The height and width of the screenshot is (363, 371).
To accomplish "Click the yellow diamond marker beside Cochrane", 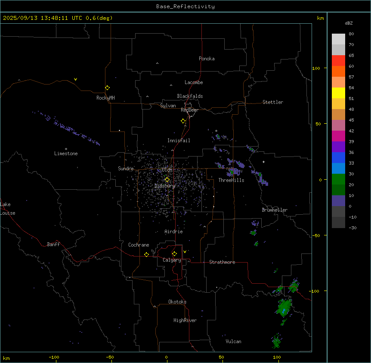I will pyautogui.click(x=146, y=254).
